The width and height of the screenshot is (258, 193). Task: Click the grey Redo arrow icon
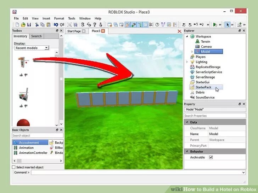tap(62, 25)
